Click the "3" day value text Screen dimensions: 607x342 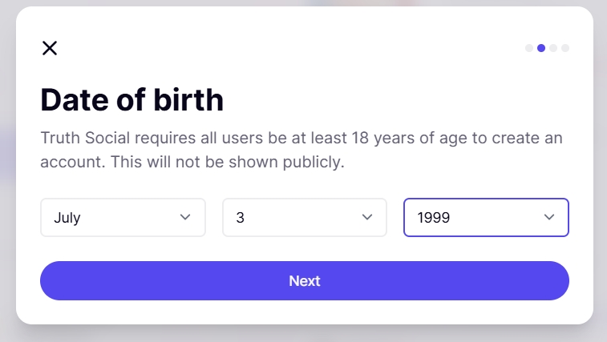240,217
